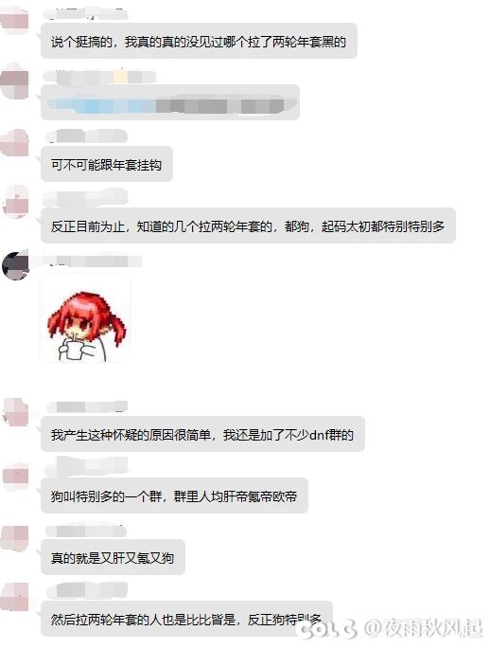Click avatar beside '反正目前为止' message
The image size is (490, 649).
pos(16,203)
